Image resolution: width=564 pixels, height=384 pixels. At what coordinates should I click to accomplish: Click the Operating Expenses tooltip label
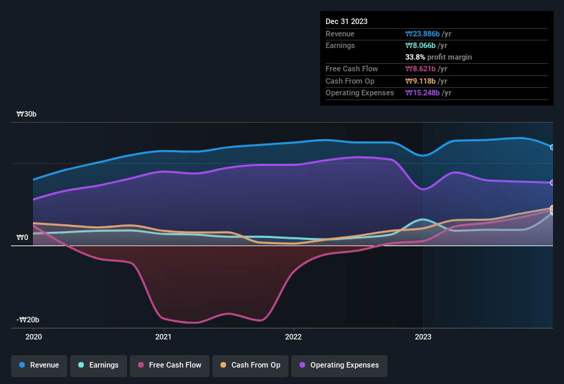(360, 93)
